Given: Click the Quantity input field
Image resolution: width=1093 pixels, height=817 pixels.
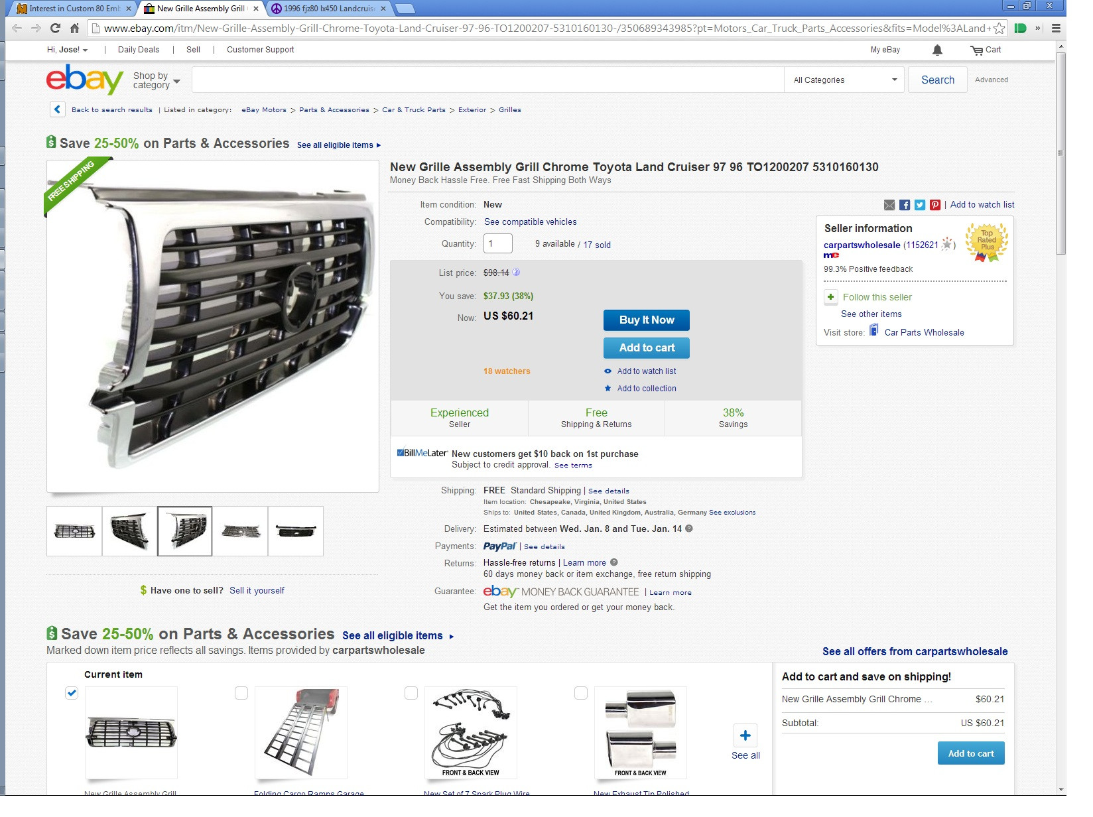Looking at the screenshot, I should [x=497, y=243].
